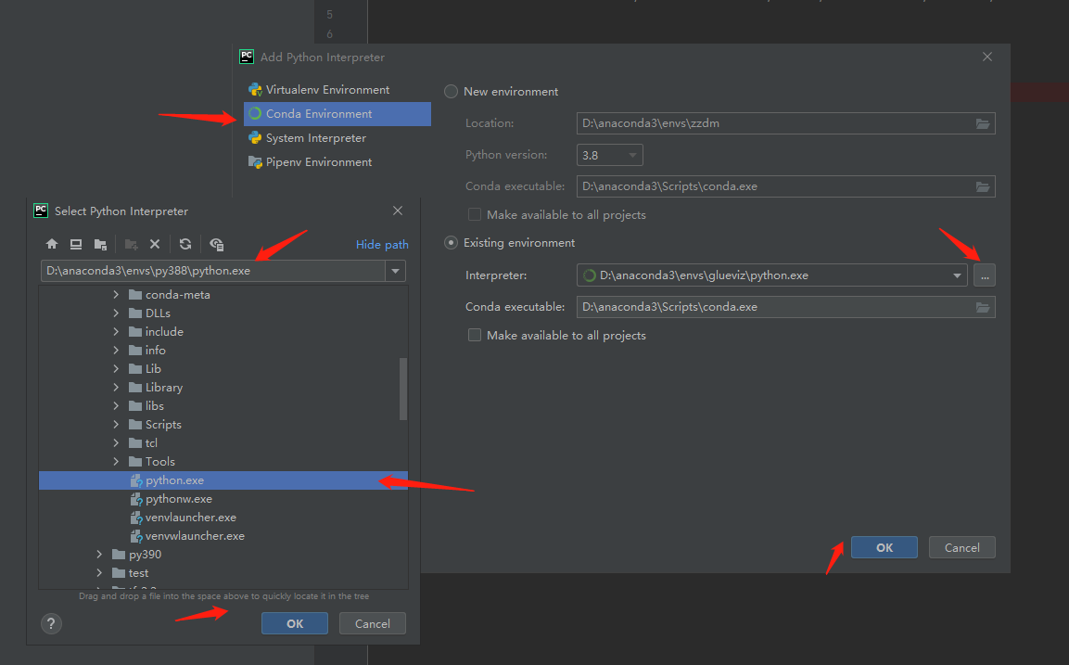Viewport: 1069px width, 665px height.
Task: Open Python version 3.8 dropdown
Action: 609,155
